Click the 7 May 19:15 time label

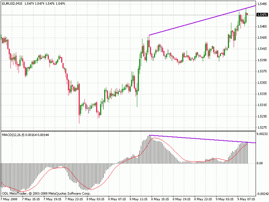click(53, 199)
